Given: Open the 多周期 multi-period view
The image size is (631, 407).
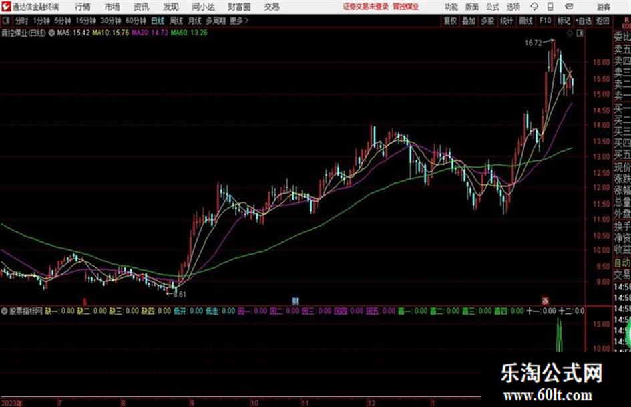Looking at the screenshot, I should [216, 21].
